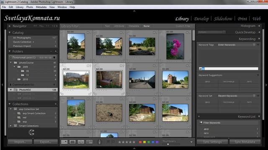Collapse the Keywording panel

259,39
